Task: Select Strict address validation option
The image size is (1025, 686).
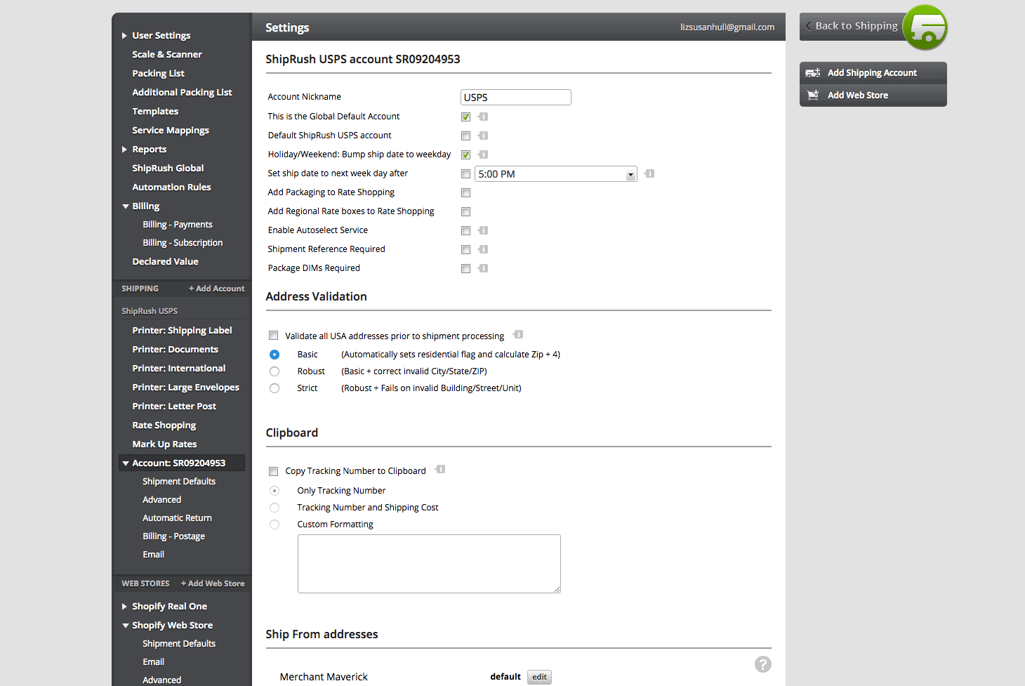Action: click(275, 388)
